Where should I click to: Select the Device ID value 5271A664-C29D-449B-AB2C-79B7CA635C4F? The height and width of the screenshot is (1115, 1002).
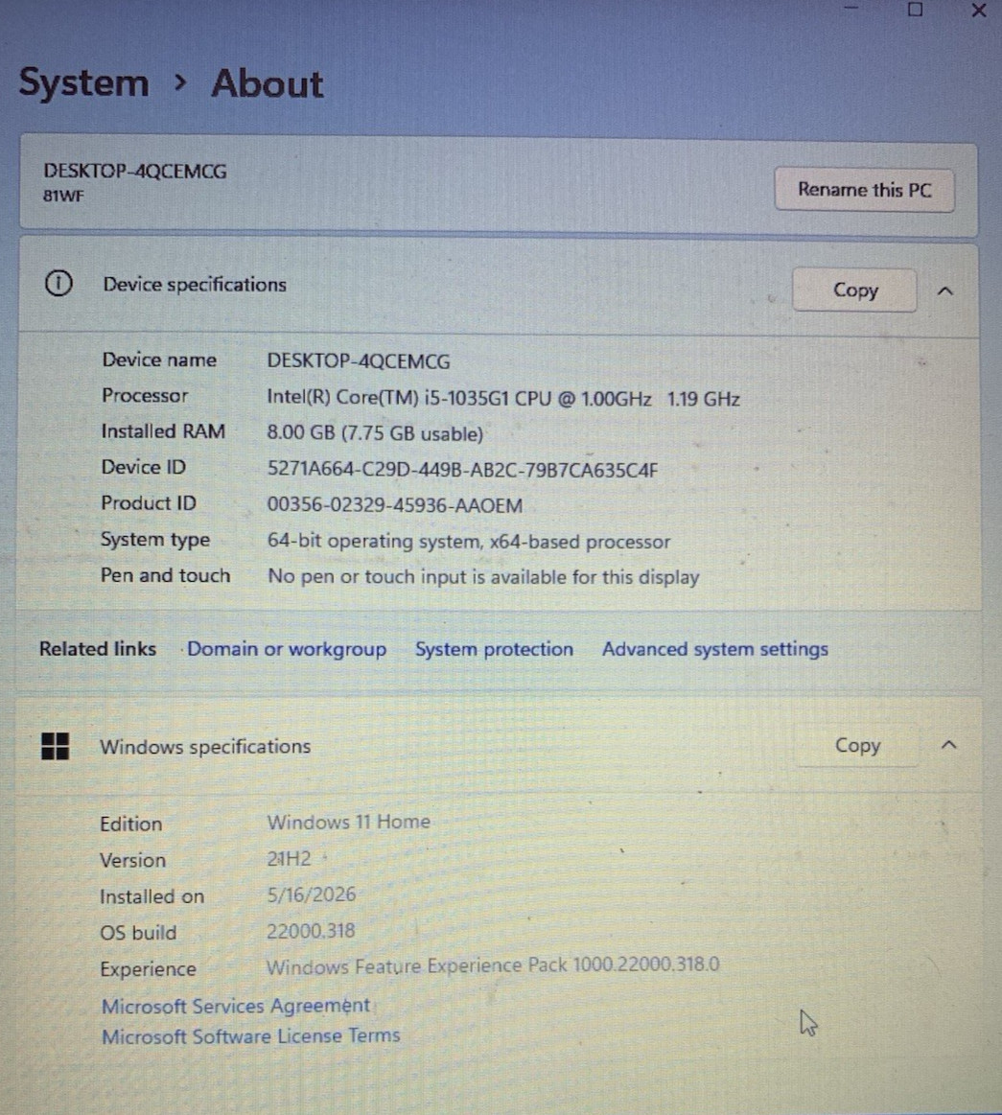tap(462, 470)
